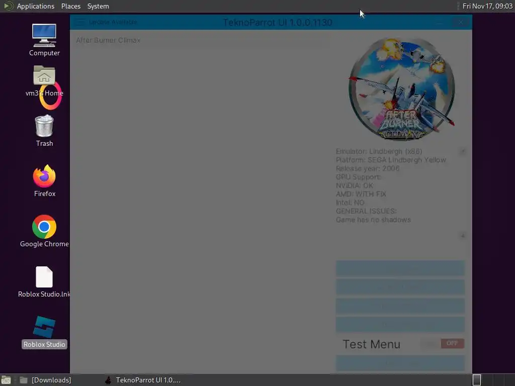Click the After Burner Climax cover art

point(401,88)
